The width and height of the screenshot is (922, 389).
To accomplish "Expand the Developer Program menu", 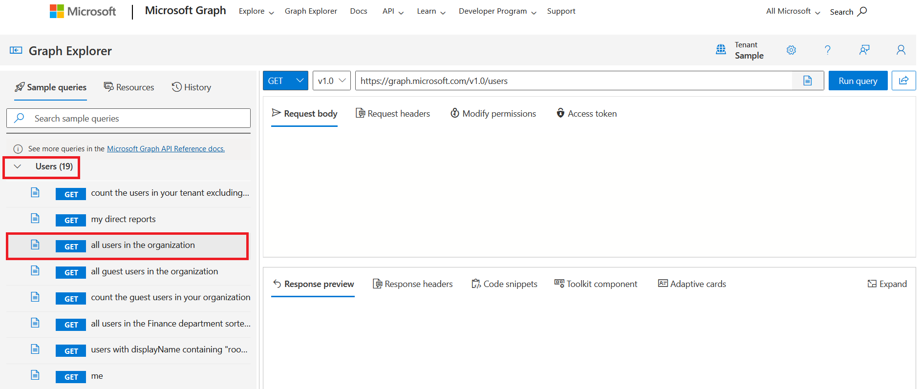I will click(497, 11).
